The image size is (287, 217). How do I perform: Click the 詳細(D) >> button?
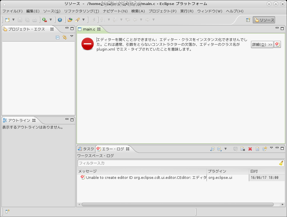click(262, 44)
